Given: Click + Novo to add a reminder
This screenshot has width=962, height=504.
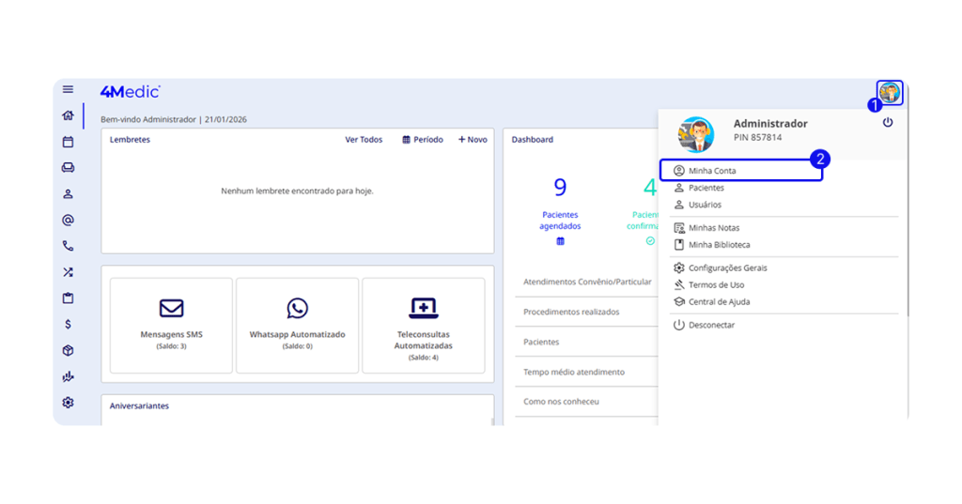Looking at the screenshot, I should [x=473, y=140].
